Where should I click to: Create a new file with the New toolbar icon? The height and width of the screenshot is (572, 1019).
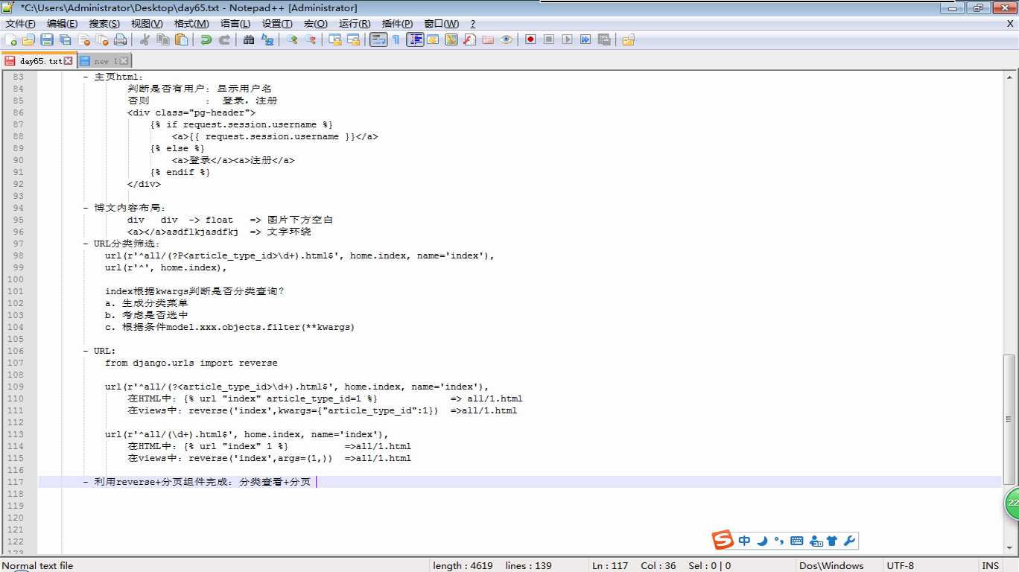click(11, 39)
